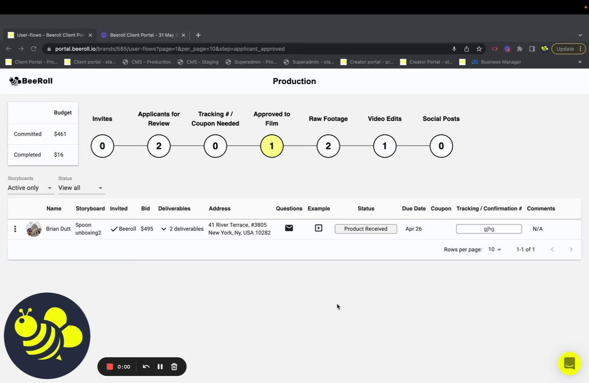Open a new browser tab
This screenshot has width=589, height=383.
(x=198, y=35)
